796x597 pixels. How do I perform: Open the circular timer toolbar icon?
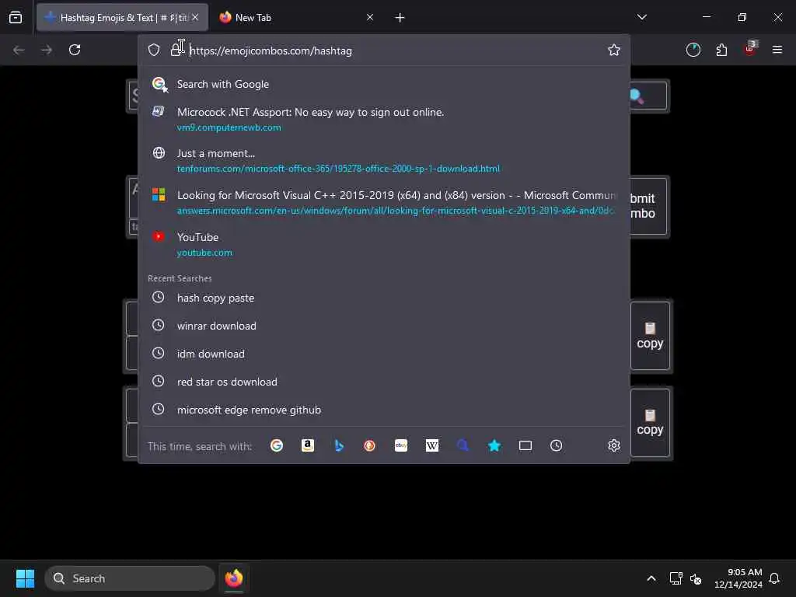[x=693, y=50]
